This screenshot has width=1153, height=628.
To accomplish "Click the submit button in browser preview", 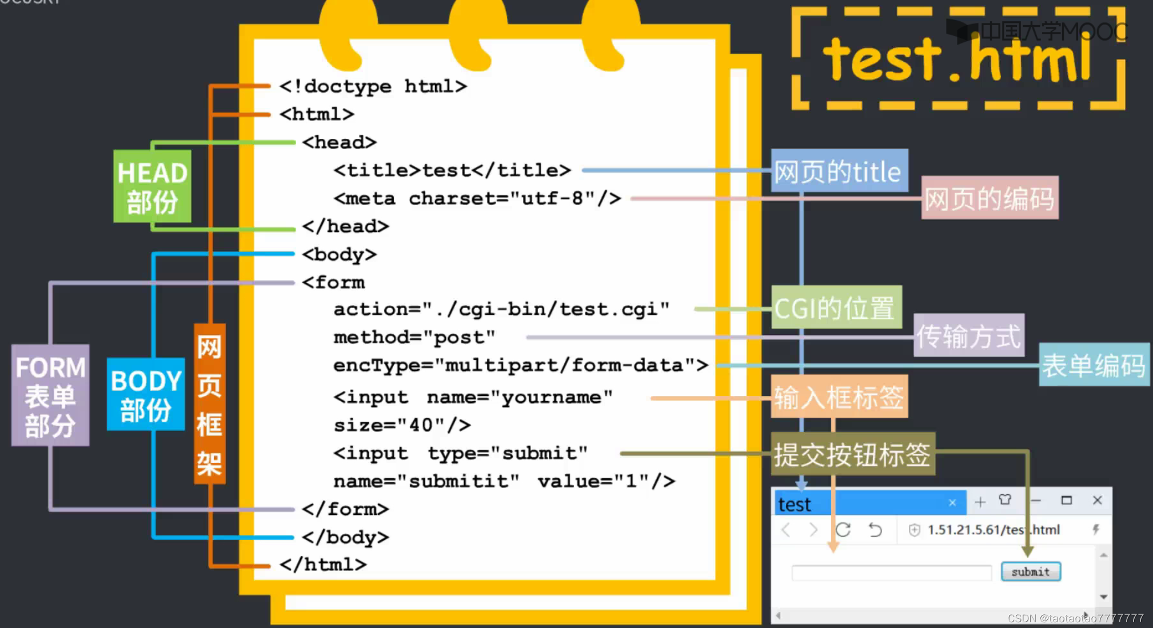I will 1031,571.
